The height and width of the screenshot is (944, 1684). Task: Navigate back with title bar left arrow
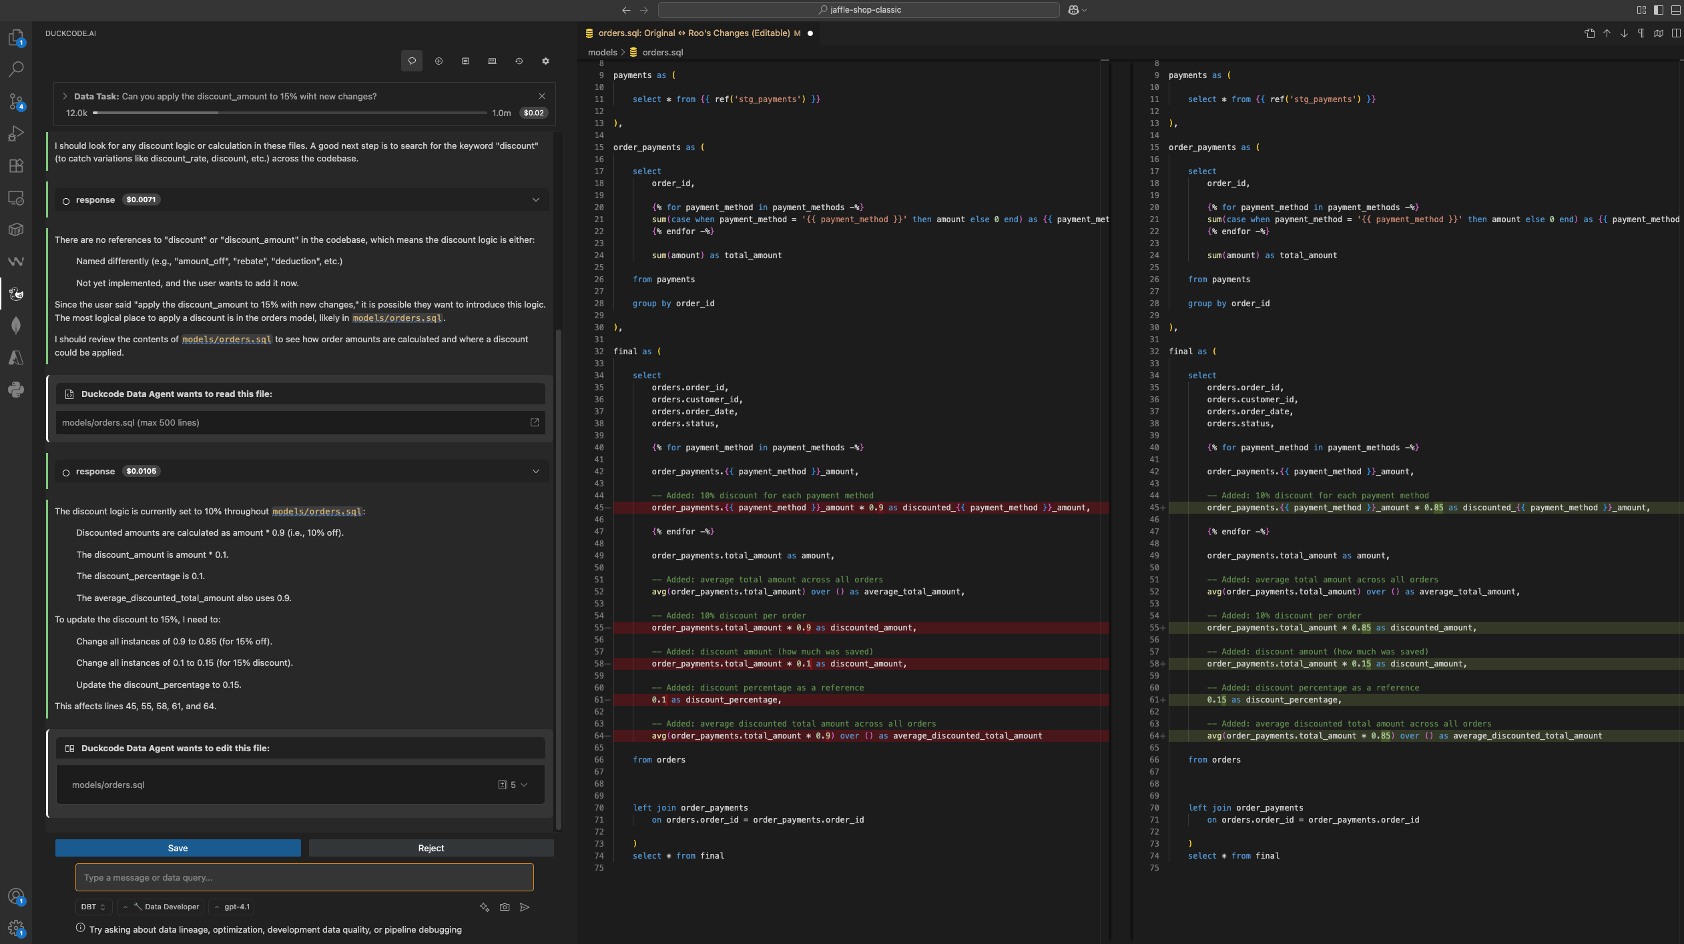pos(626,10)
